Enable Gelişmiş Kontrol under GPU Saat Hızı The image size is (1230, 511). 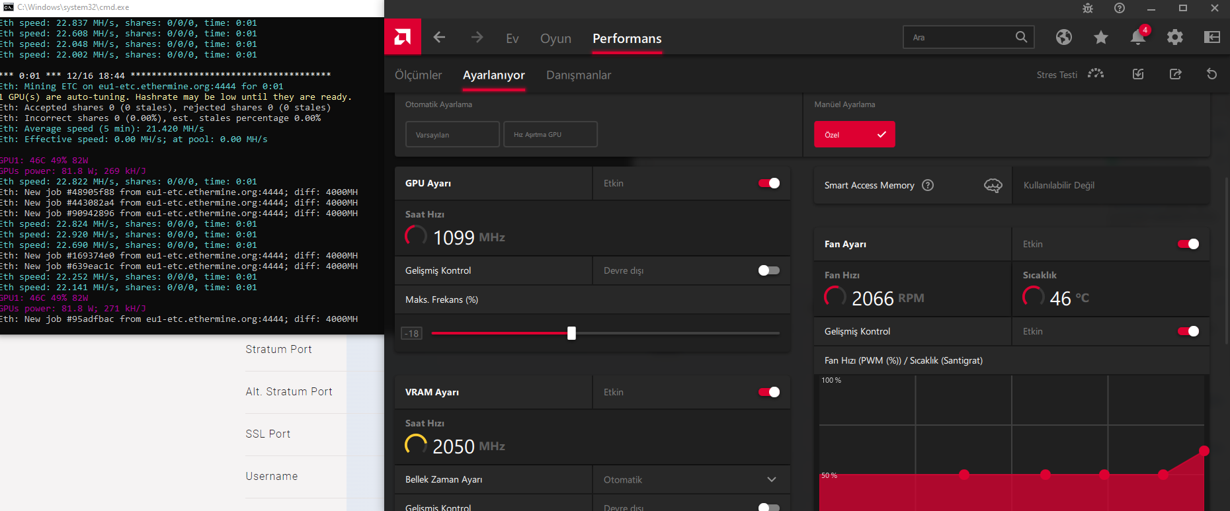pos(769,270)
